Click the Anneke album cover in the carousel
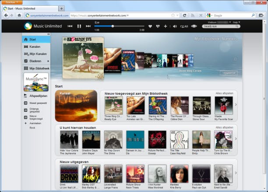The width and height of the screenshot is (268, 192). (x=113, y=60)
